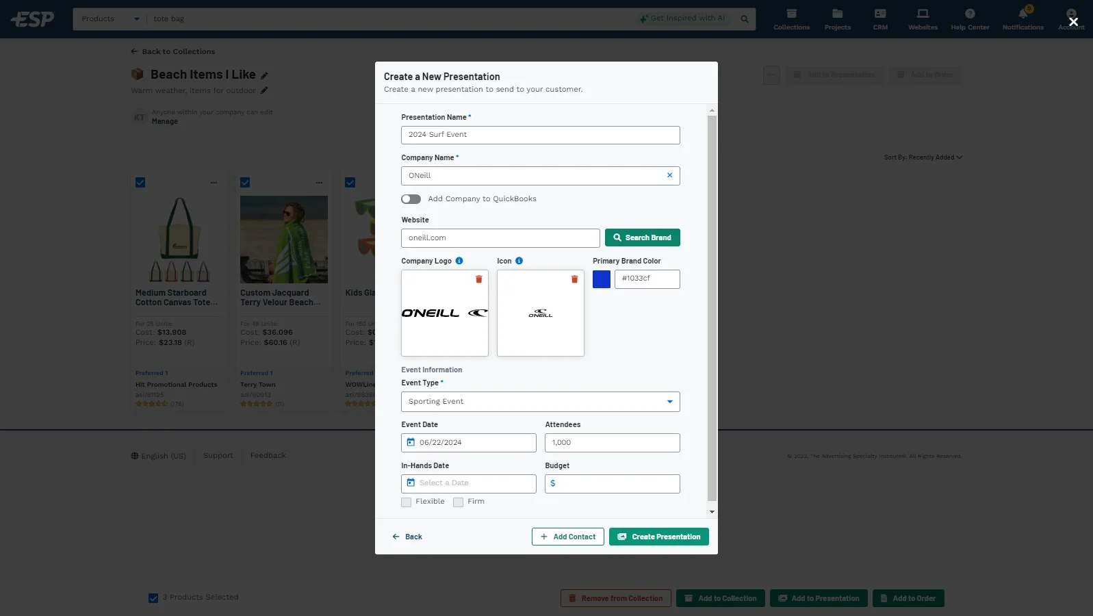
Task: Open Custom Jacquard towel product image
Action: [x=284, y=240]
